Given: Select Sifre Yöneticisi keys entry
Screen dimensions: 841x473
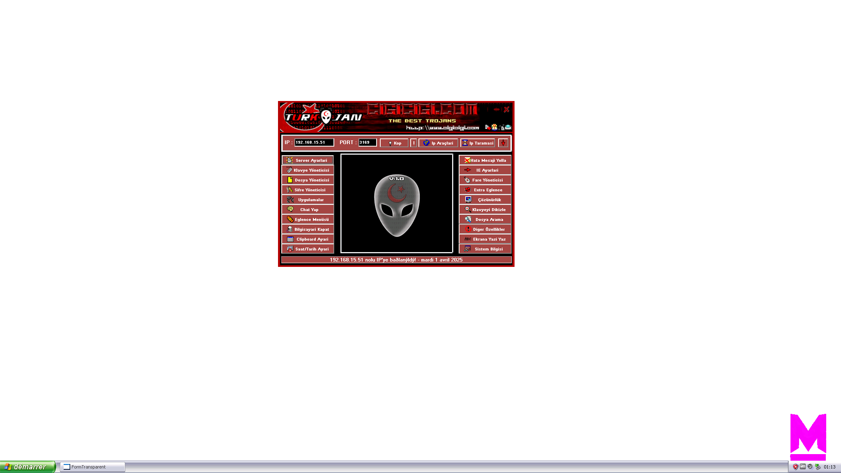Looking at the screenshot, I should tap(308, 190).
